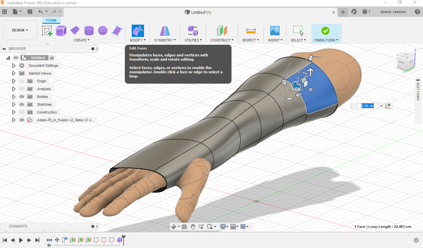Open the CONSTRUCT menu
Screen dimensions: 423x248
222,40
